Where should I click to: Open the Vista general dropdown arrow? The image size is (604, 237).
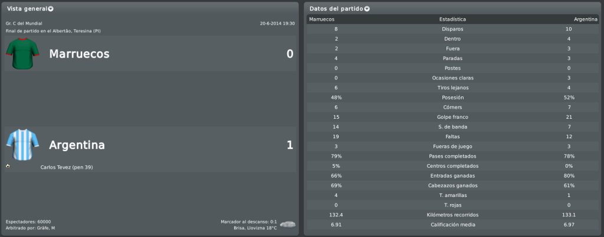tap(51, 9)
